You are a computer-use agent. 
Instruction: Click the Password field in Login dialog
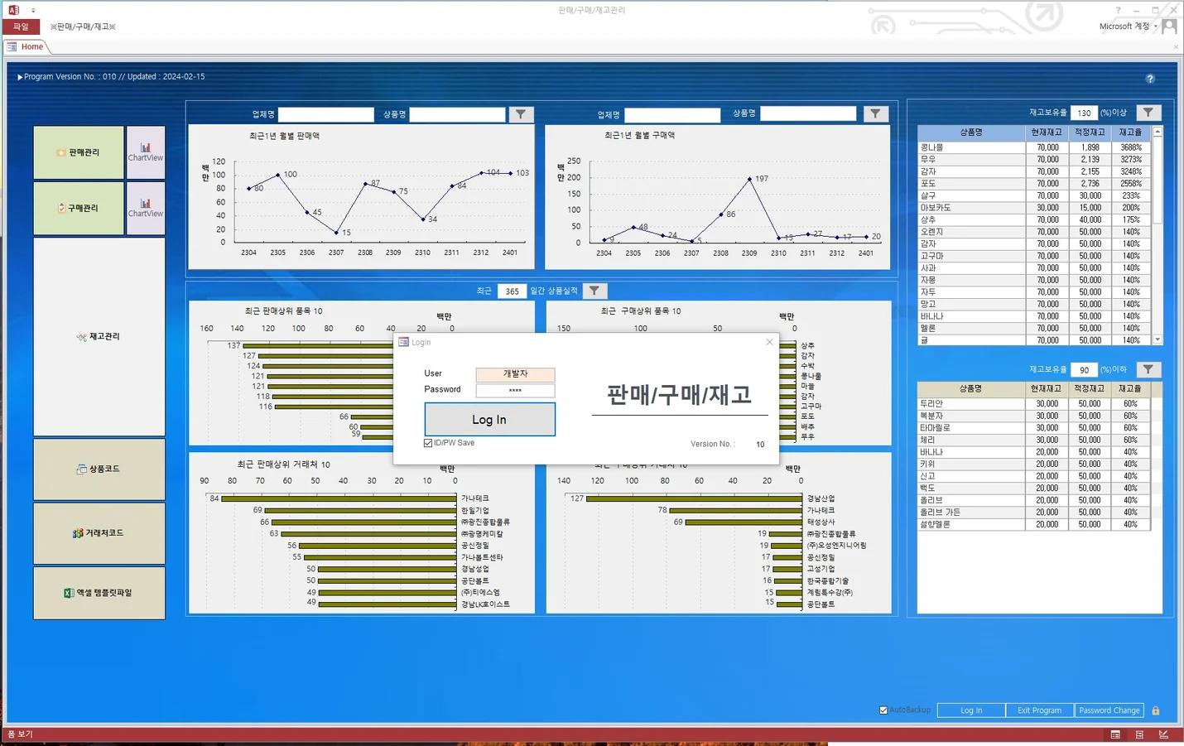point(515,390)
